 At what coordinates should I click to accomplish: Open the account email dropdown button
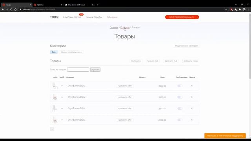coord(182,17)
